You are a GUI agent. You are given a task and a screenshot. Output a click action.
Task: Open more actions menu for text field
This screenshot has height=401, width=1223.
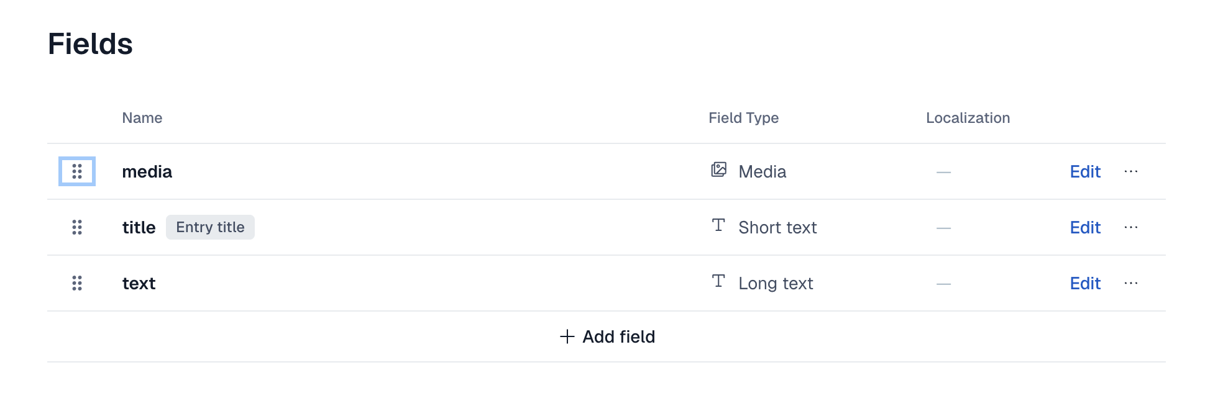(1131, 283)
